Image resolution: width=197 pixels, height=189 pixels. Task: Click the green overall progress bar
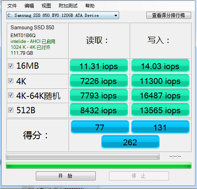98,165
